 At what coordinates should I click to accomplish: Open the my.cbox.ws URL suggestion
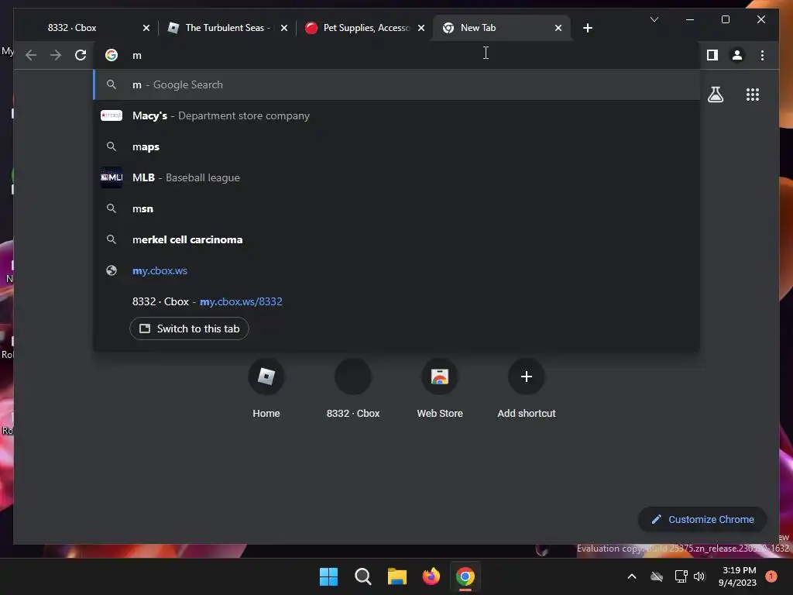point(396,270)
